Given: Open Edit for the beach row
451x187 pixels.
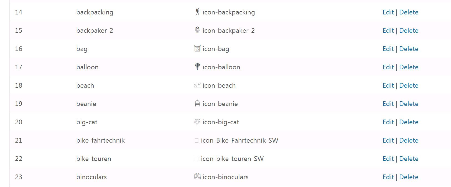Looking at the screenshot, I should click(x=388, y=85).
